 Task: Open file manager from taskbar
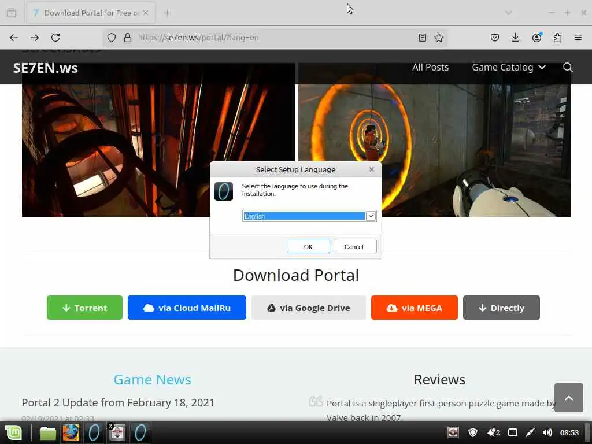coord(48,432)
